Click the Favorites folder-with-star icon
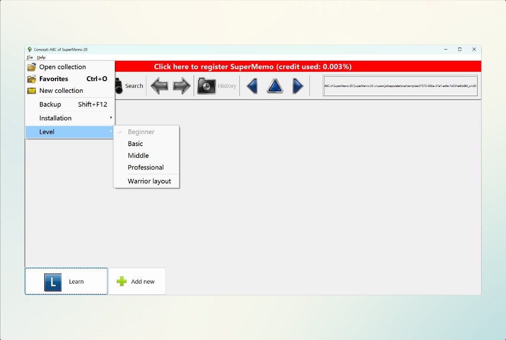The width and height of the screenshot is (506, 340). [30, 79]
